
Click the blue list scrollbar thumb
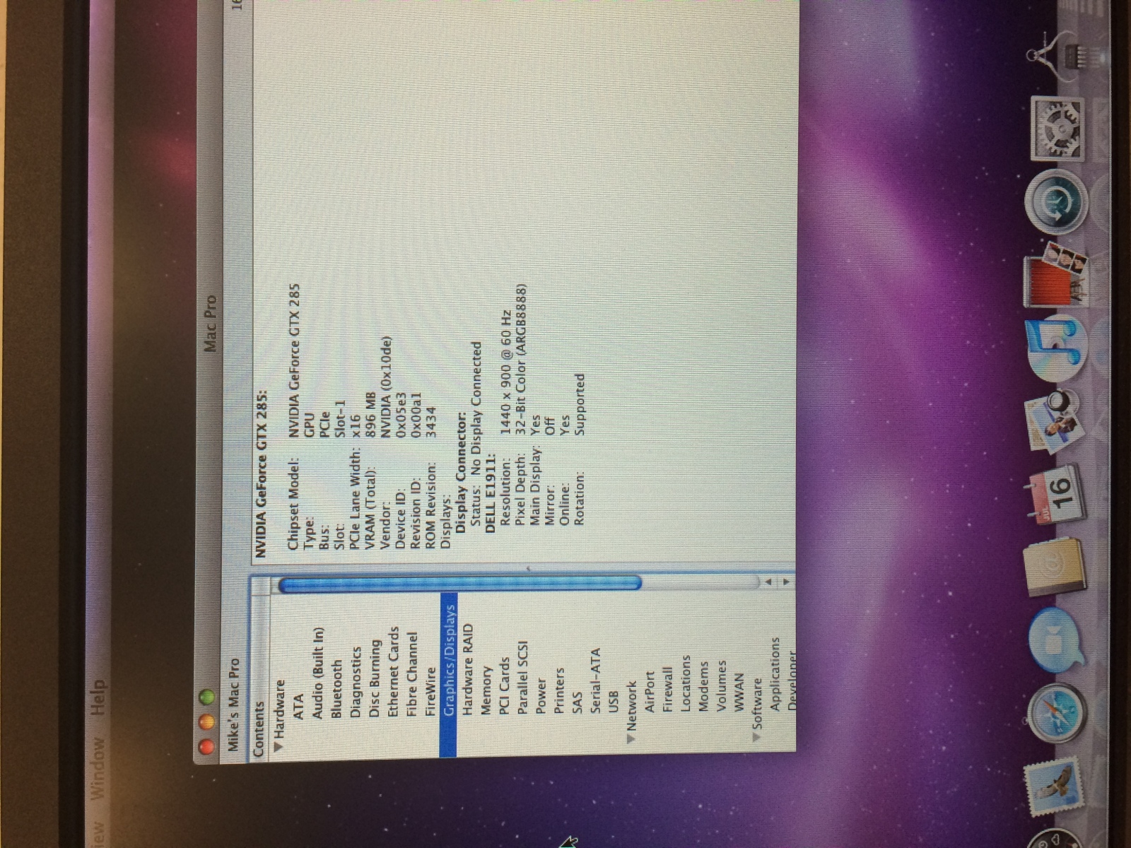coord(459,584)
